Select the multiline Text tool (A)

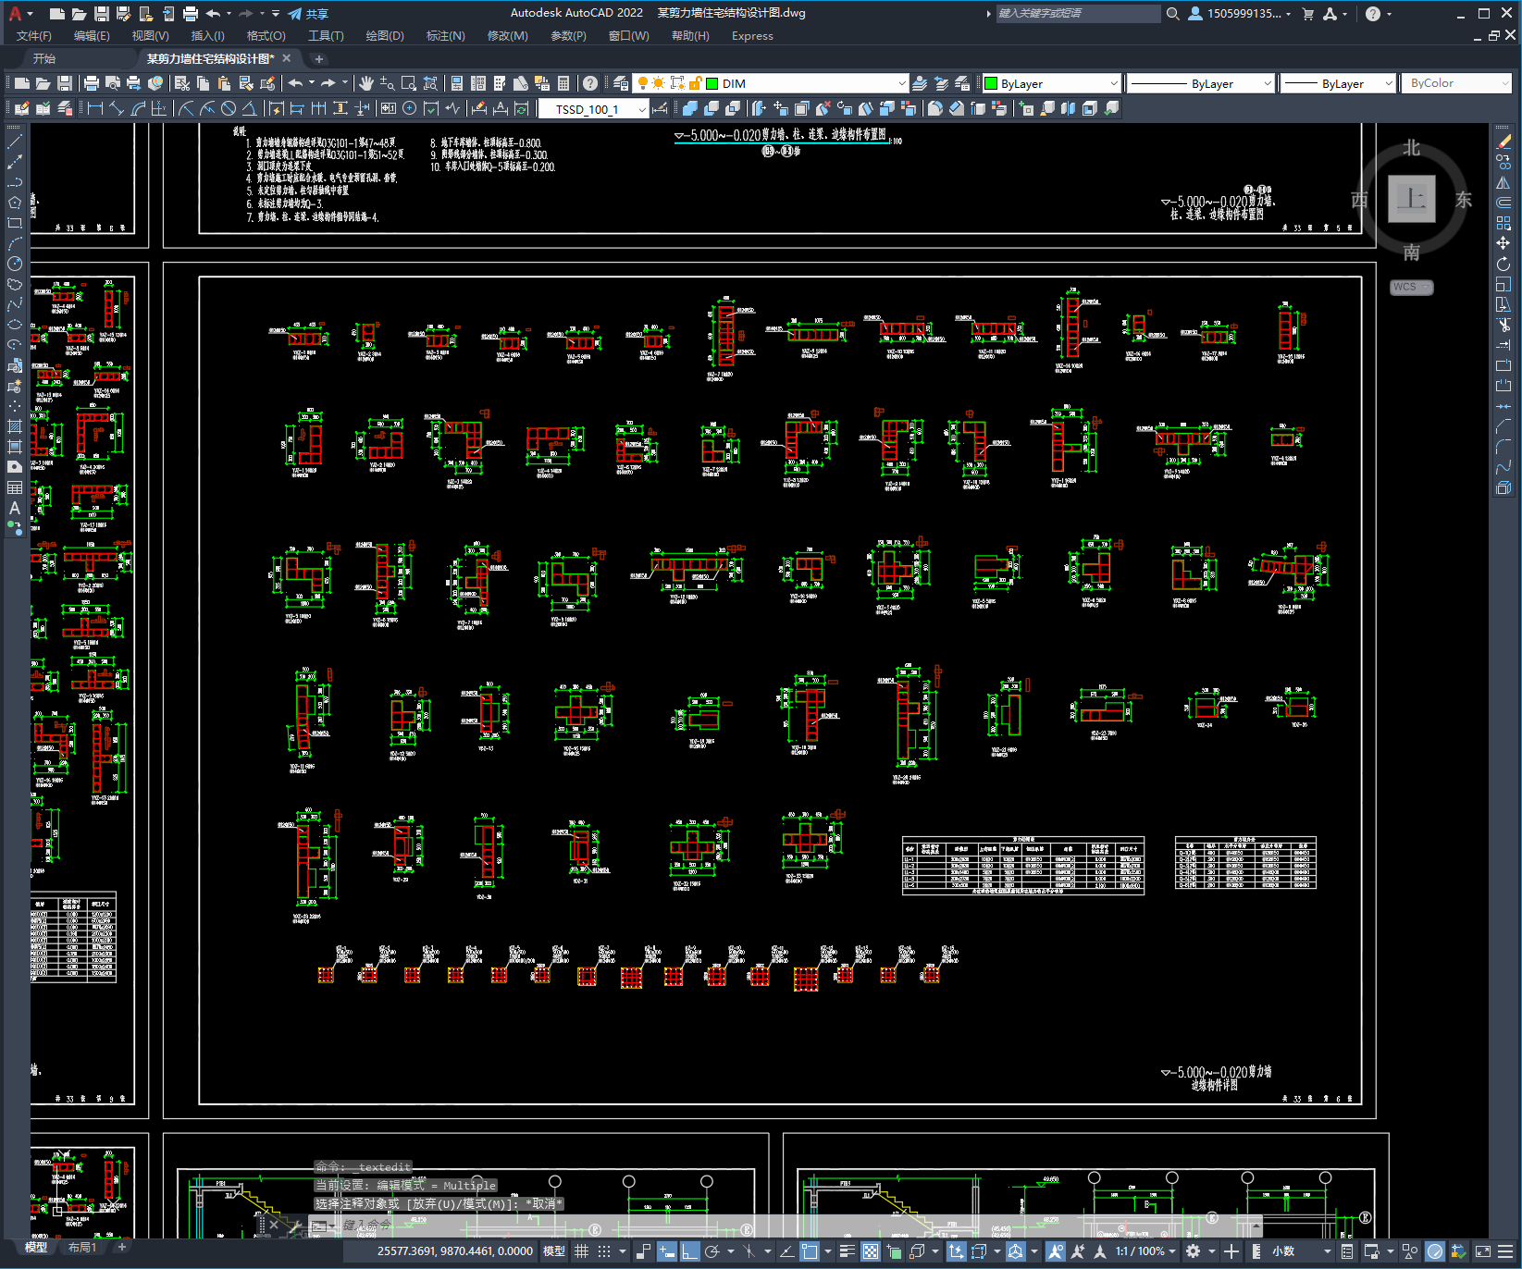click(x=15, y=508)
